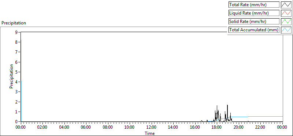Click the Precipitation graph caption above plot
The width and height of the screenshot is (293, 136).
[x=14, y=23]
